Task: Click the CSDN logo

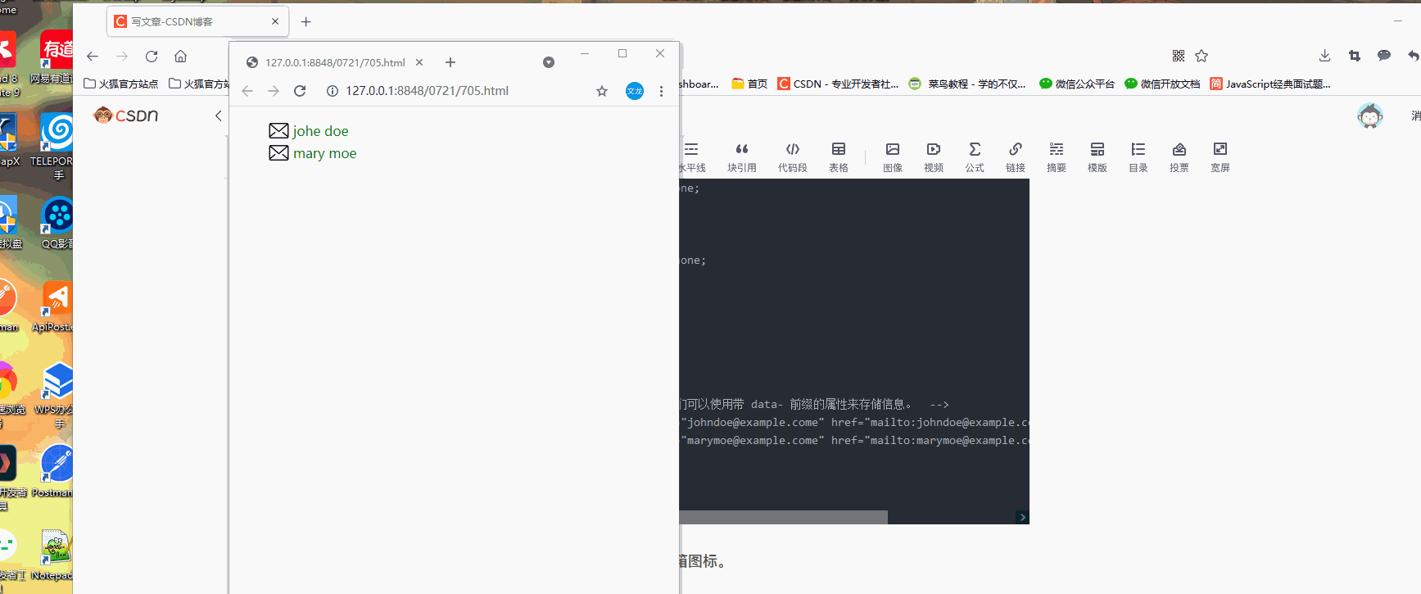Action: pyautogui.click(x=126, y=116)
